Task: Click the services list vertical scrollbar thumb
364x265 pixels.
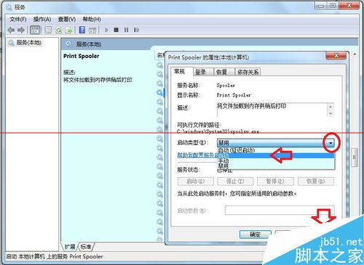Action: [x=355, y=158]
